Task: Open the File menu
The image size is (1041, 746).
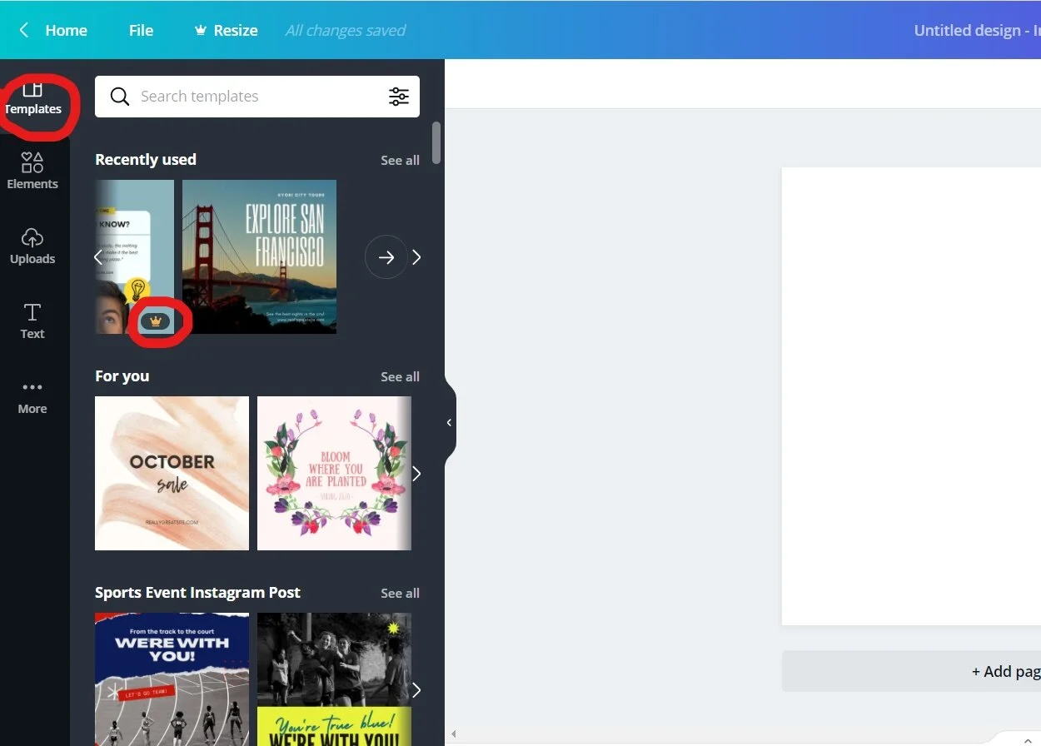Action: click(140, 30)
